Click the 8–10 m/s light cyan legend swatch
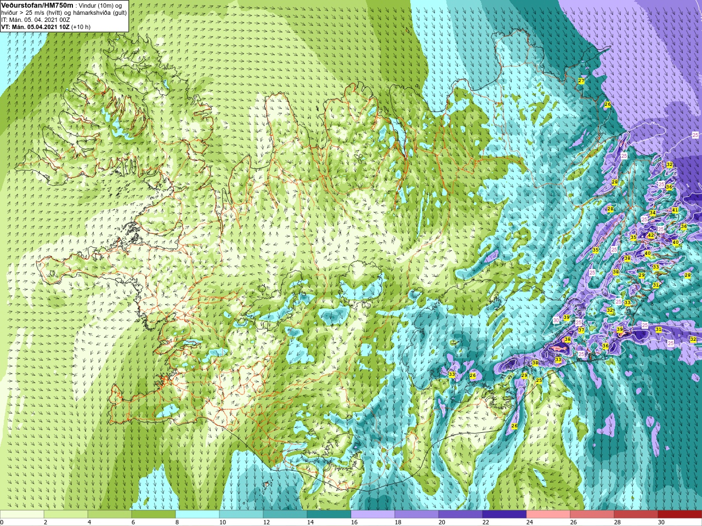The width and height of the screenshot is (702, 526). pos(197,514)
